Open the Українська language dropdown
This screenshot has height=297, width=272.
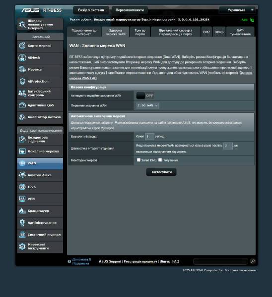click(237, 10)
